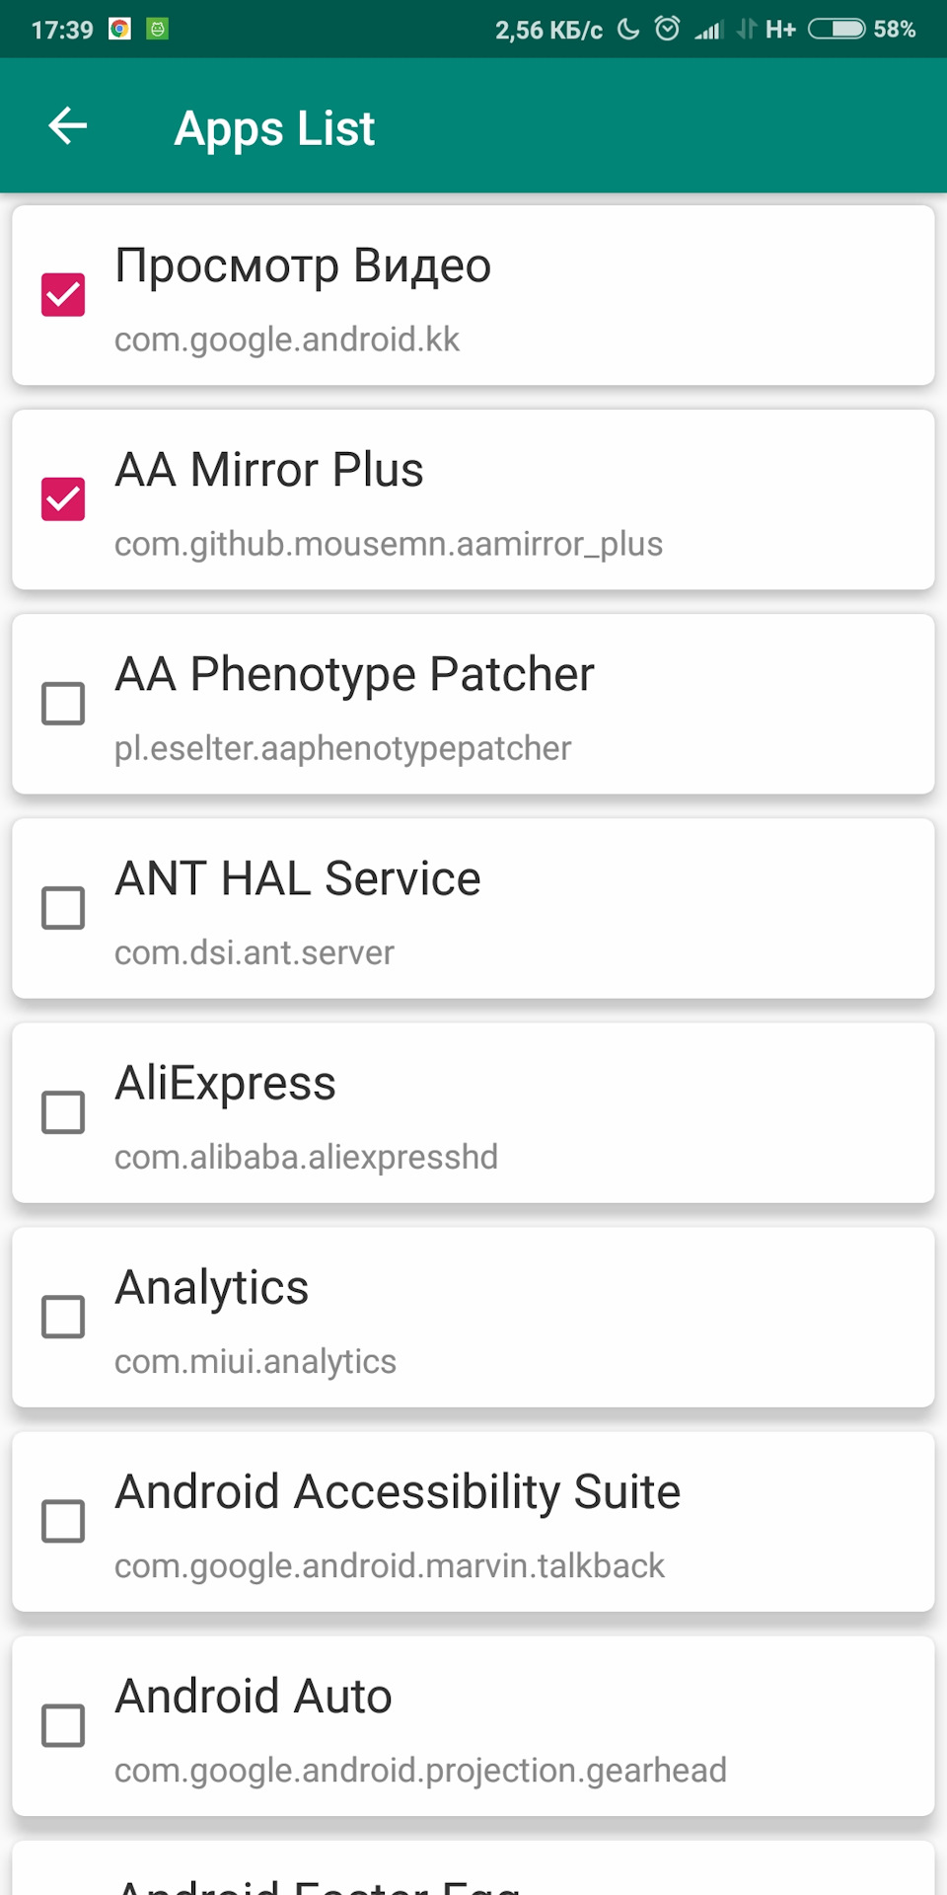Image resolution: width=947 pixels, height=1895 pixels.
Task: Select the Apps List title
Action: [274, 128]
